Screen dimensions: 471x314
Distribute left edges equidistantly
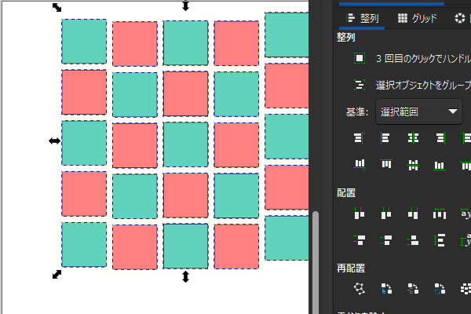click(x=359, y=214)
